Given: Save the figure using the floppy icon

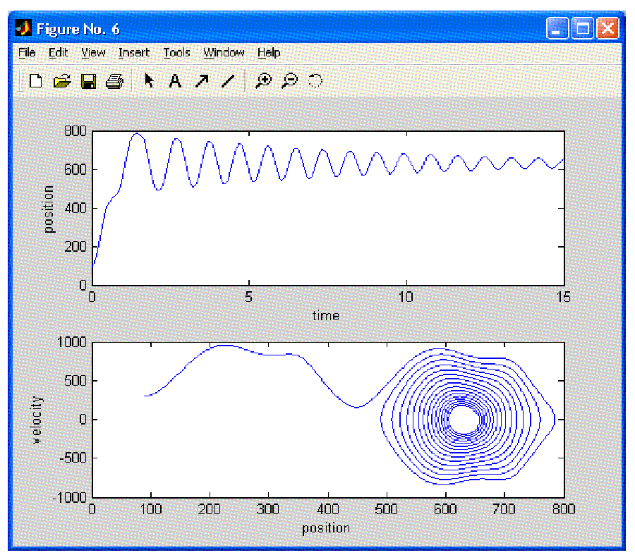Looking at the screenshot, I should point(88,81).
